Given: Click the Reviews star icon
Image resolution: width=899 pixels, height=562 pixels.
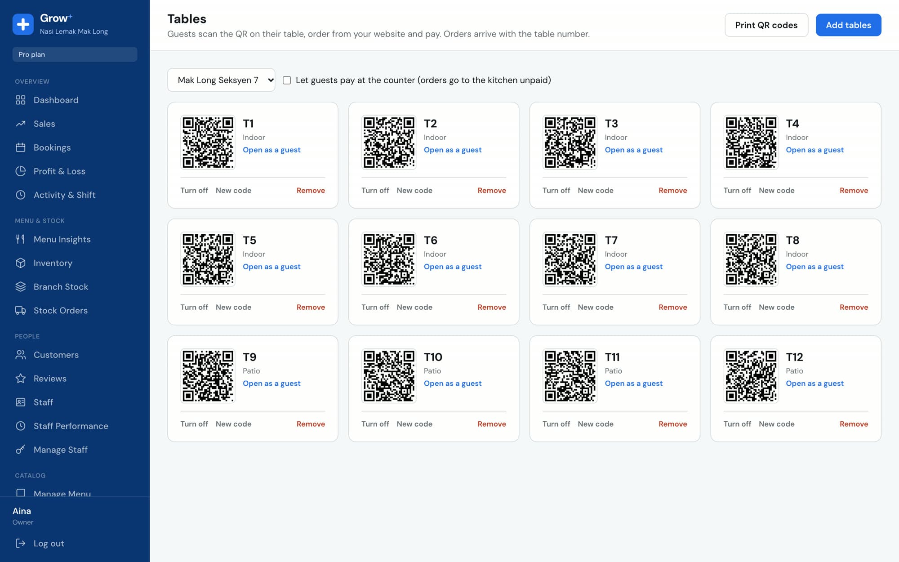Looking at the screenshot, I should [21, 379].
